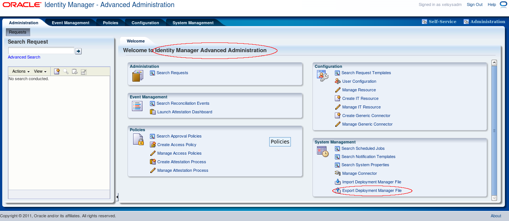Screen dimensions: 509x221
Task: Click the Sign Out link
Action: click(x=474, y=4)
